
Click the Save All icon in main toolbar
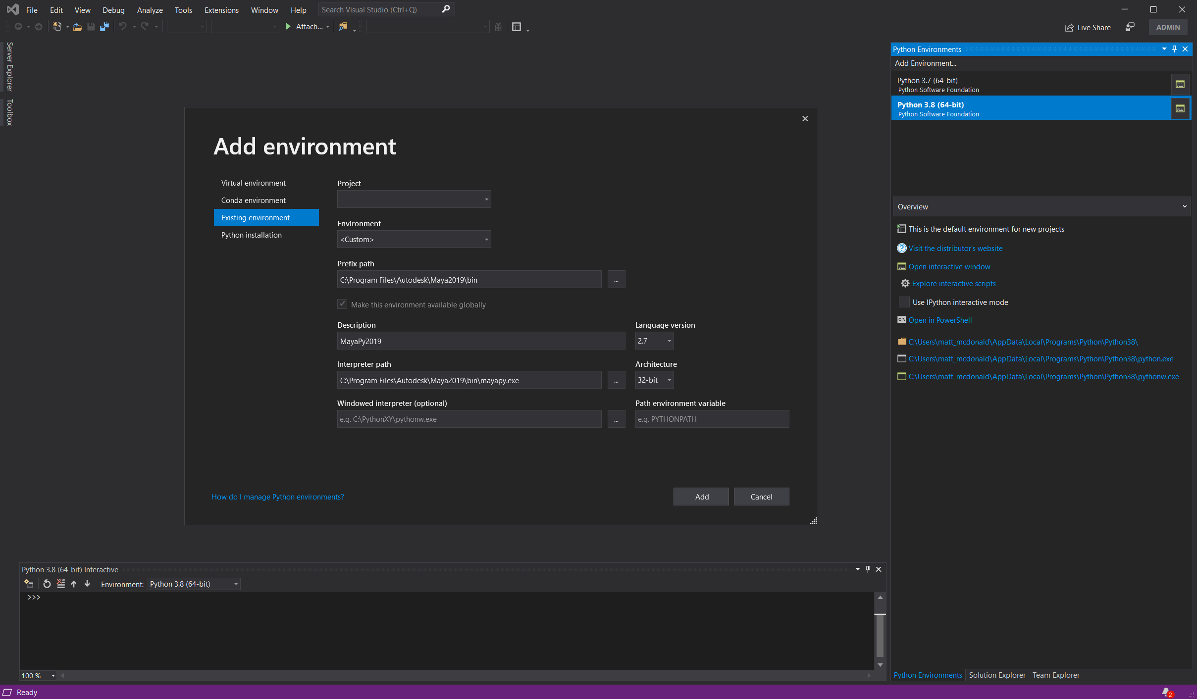point(104,27)
